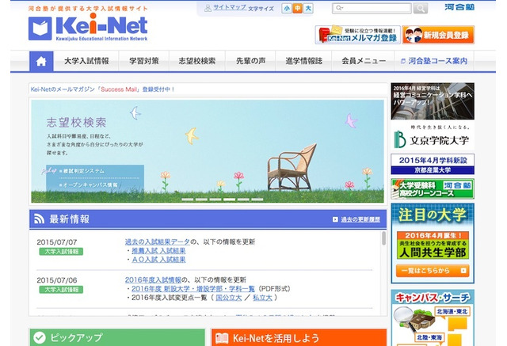The width and height of the screenshot is (507, 346).
Task: Click the 志望校検索 hero banner chair image
Action: coord(292,167)
